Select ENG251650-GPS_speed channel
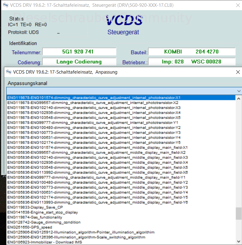Viewport: 242px width, 245px height. tap(121, 227)
